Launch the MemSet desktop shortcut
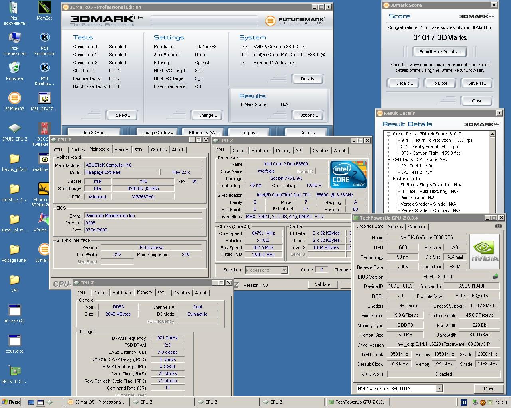 point(44,11)
